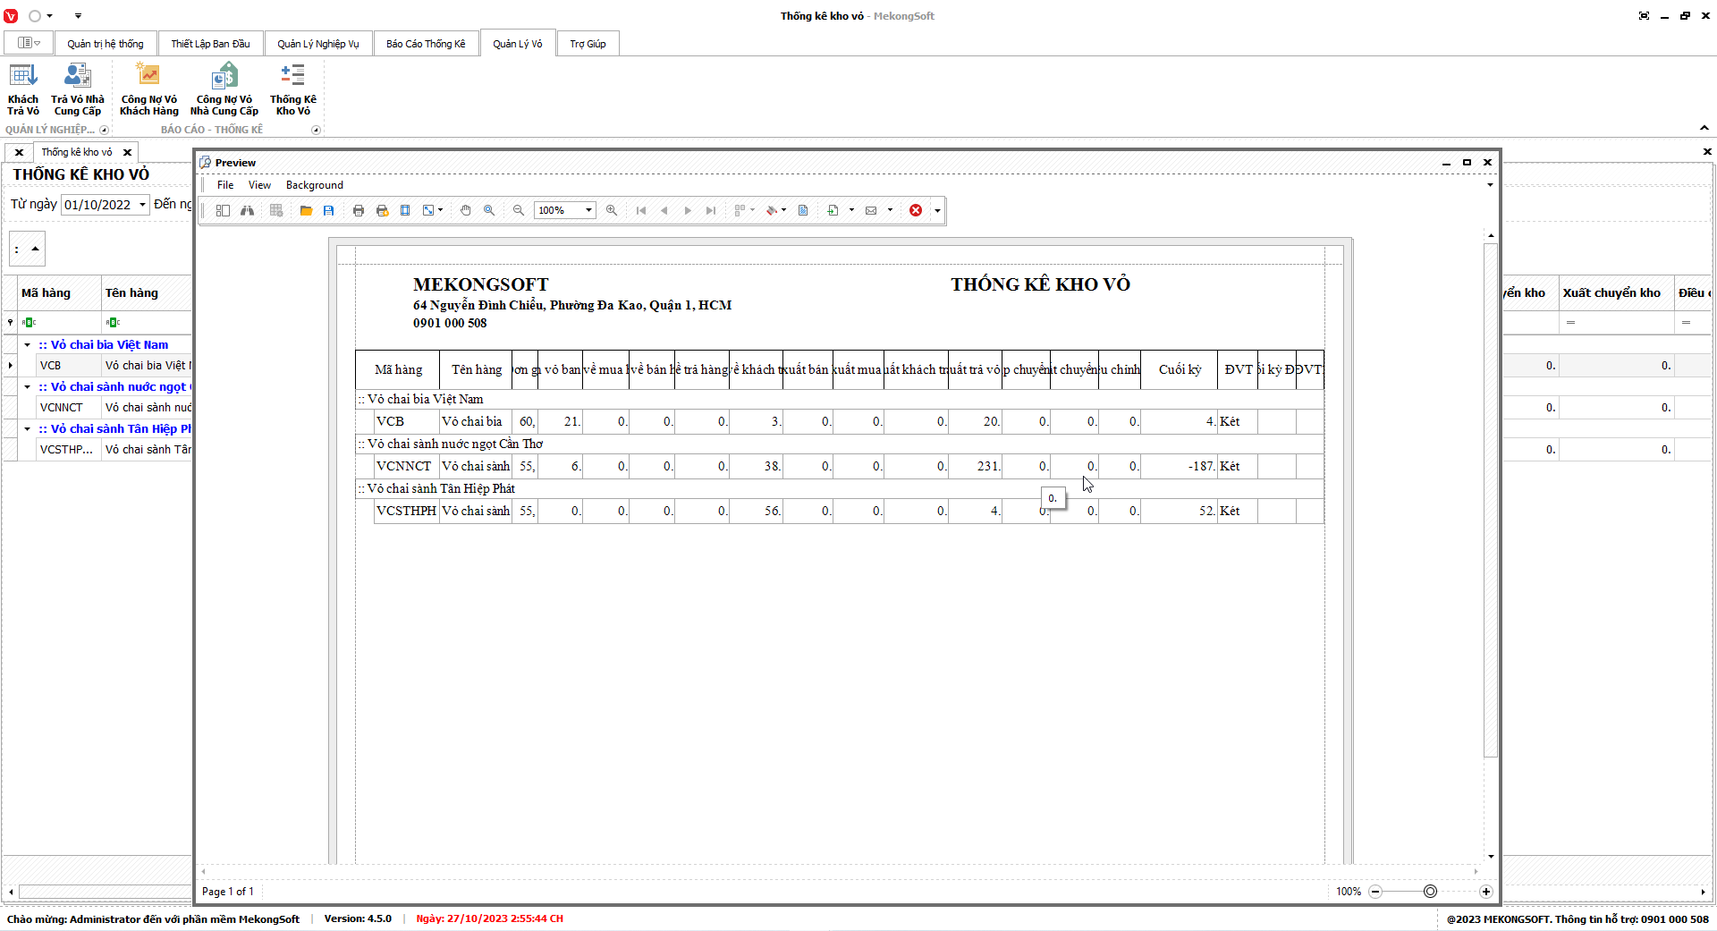Screen dimensions: 1717x931
Task: Open the View menu in Preview
Action: pyautogui.click(x=259, y=185)
